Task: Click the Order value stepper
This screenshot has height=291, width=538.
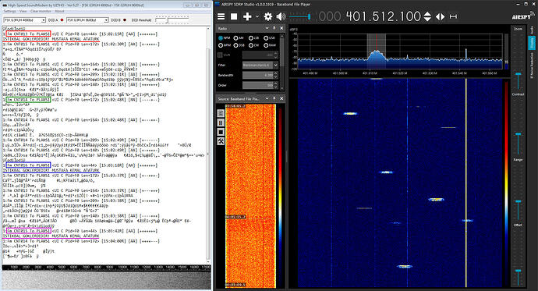Action: [x=276, y=85]
